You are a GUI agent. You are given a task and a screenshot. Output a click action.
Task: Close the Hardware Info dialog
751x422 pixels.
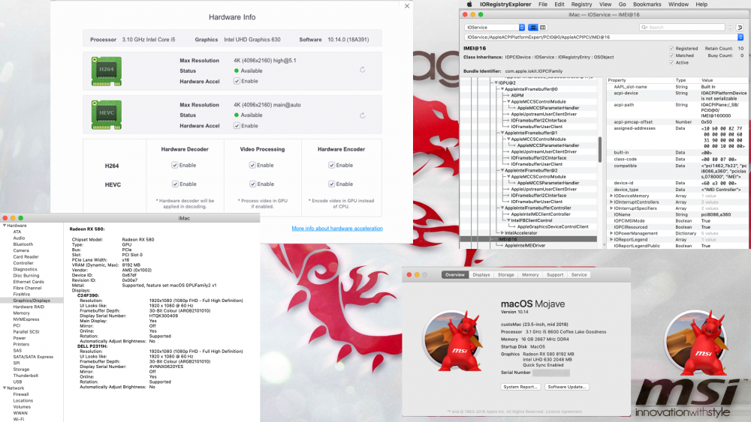(x=406, y=6)
